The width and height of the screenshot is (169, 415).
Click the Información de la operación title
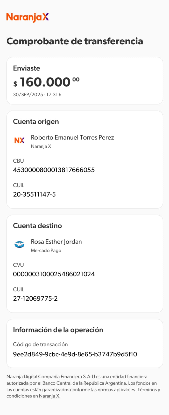[58, 330]
